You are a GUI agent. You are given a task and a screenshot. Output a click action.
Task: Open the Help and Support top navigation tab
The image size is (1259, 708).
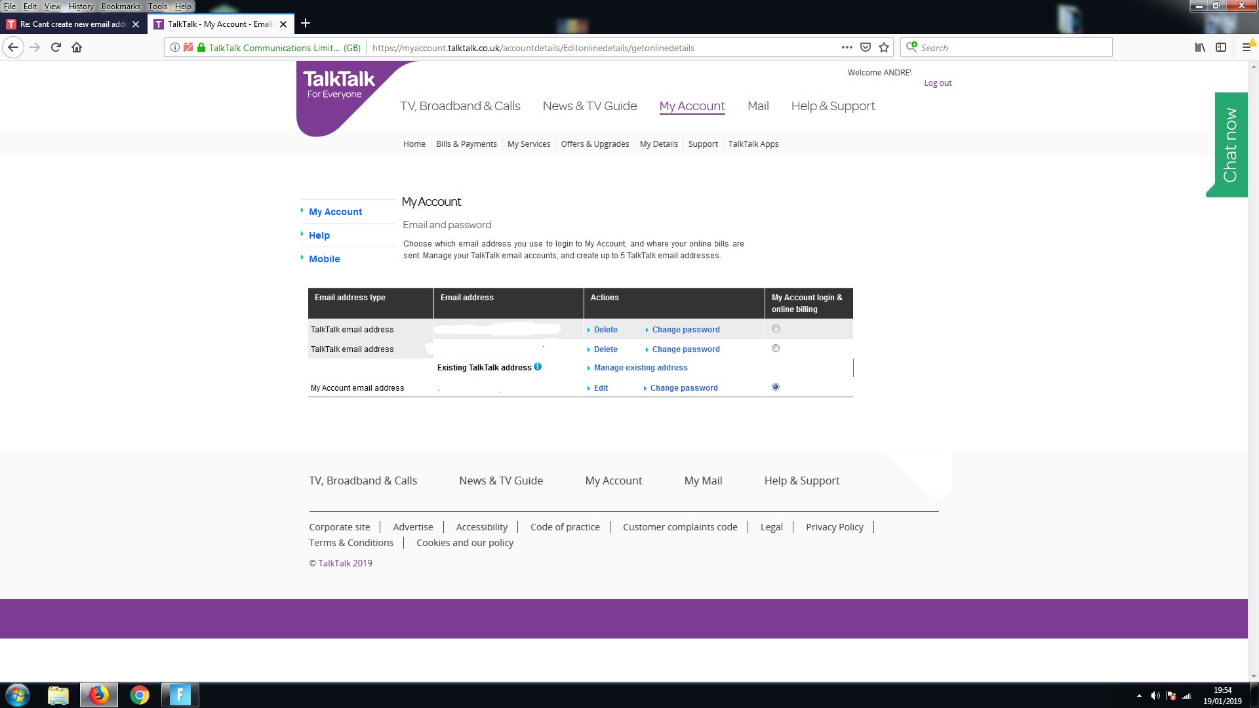click(x=833, y=106)
